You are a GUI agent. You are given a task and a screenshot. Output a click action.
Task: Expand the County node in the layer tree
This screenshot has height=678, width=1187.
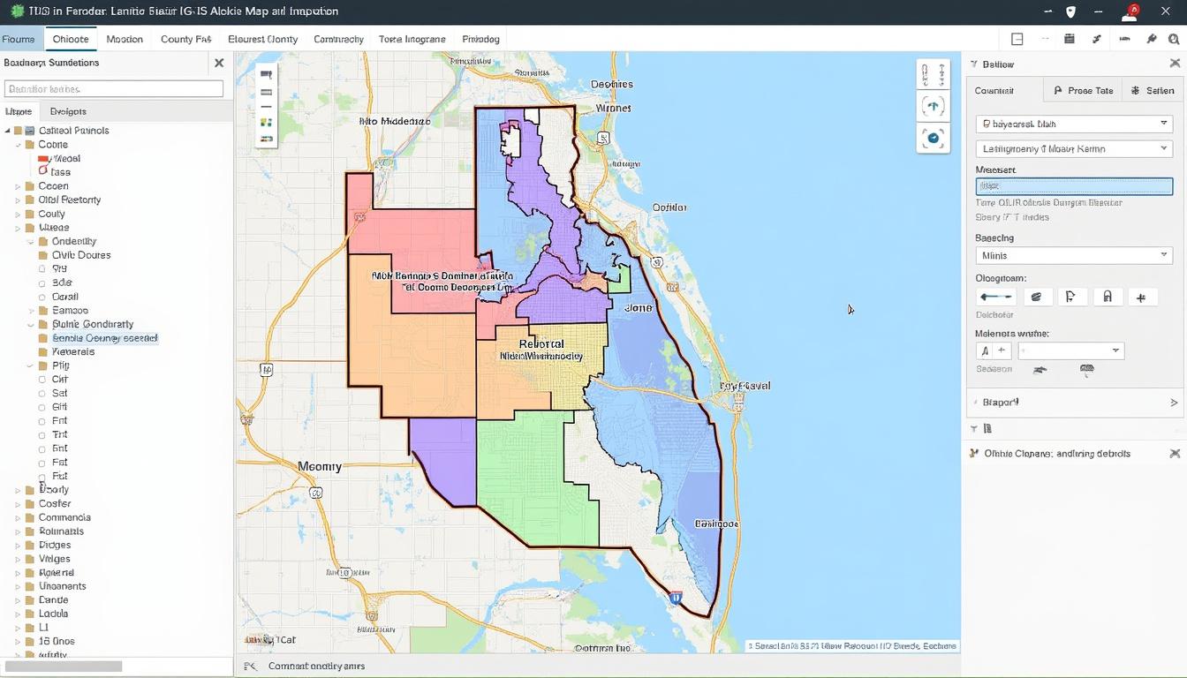point(18,213)
